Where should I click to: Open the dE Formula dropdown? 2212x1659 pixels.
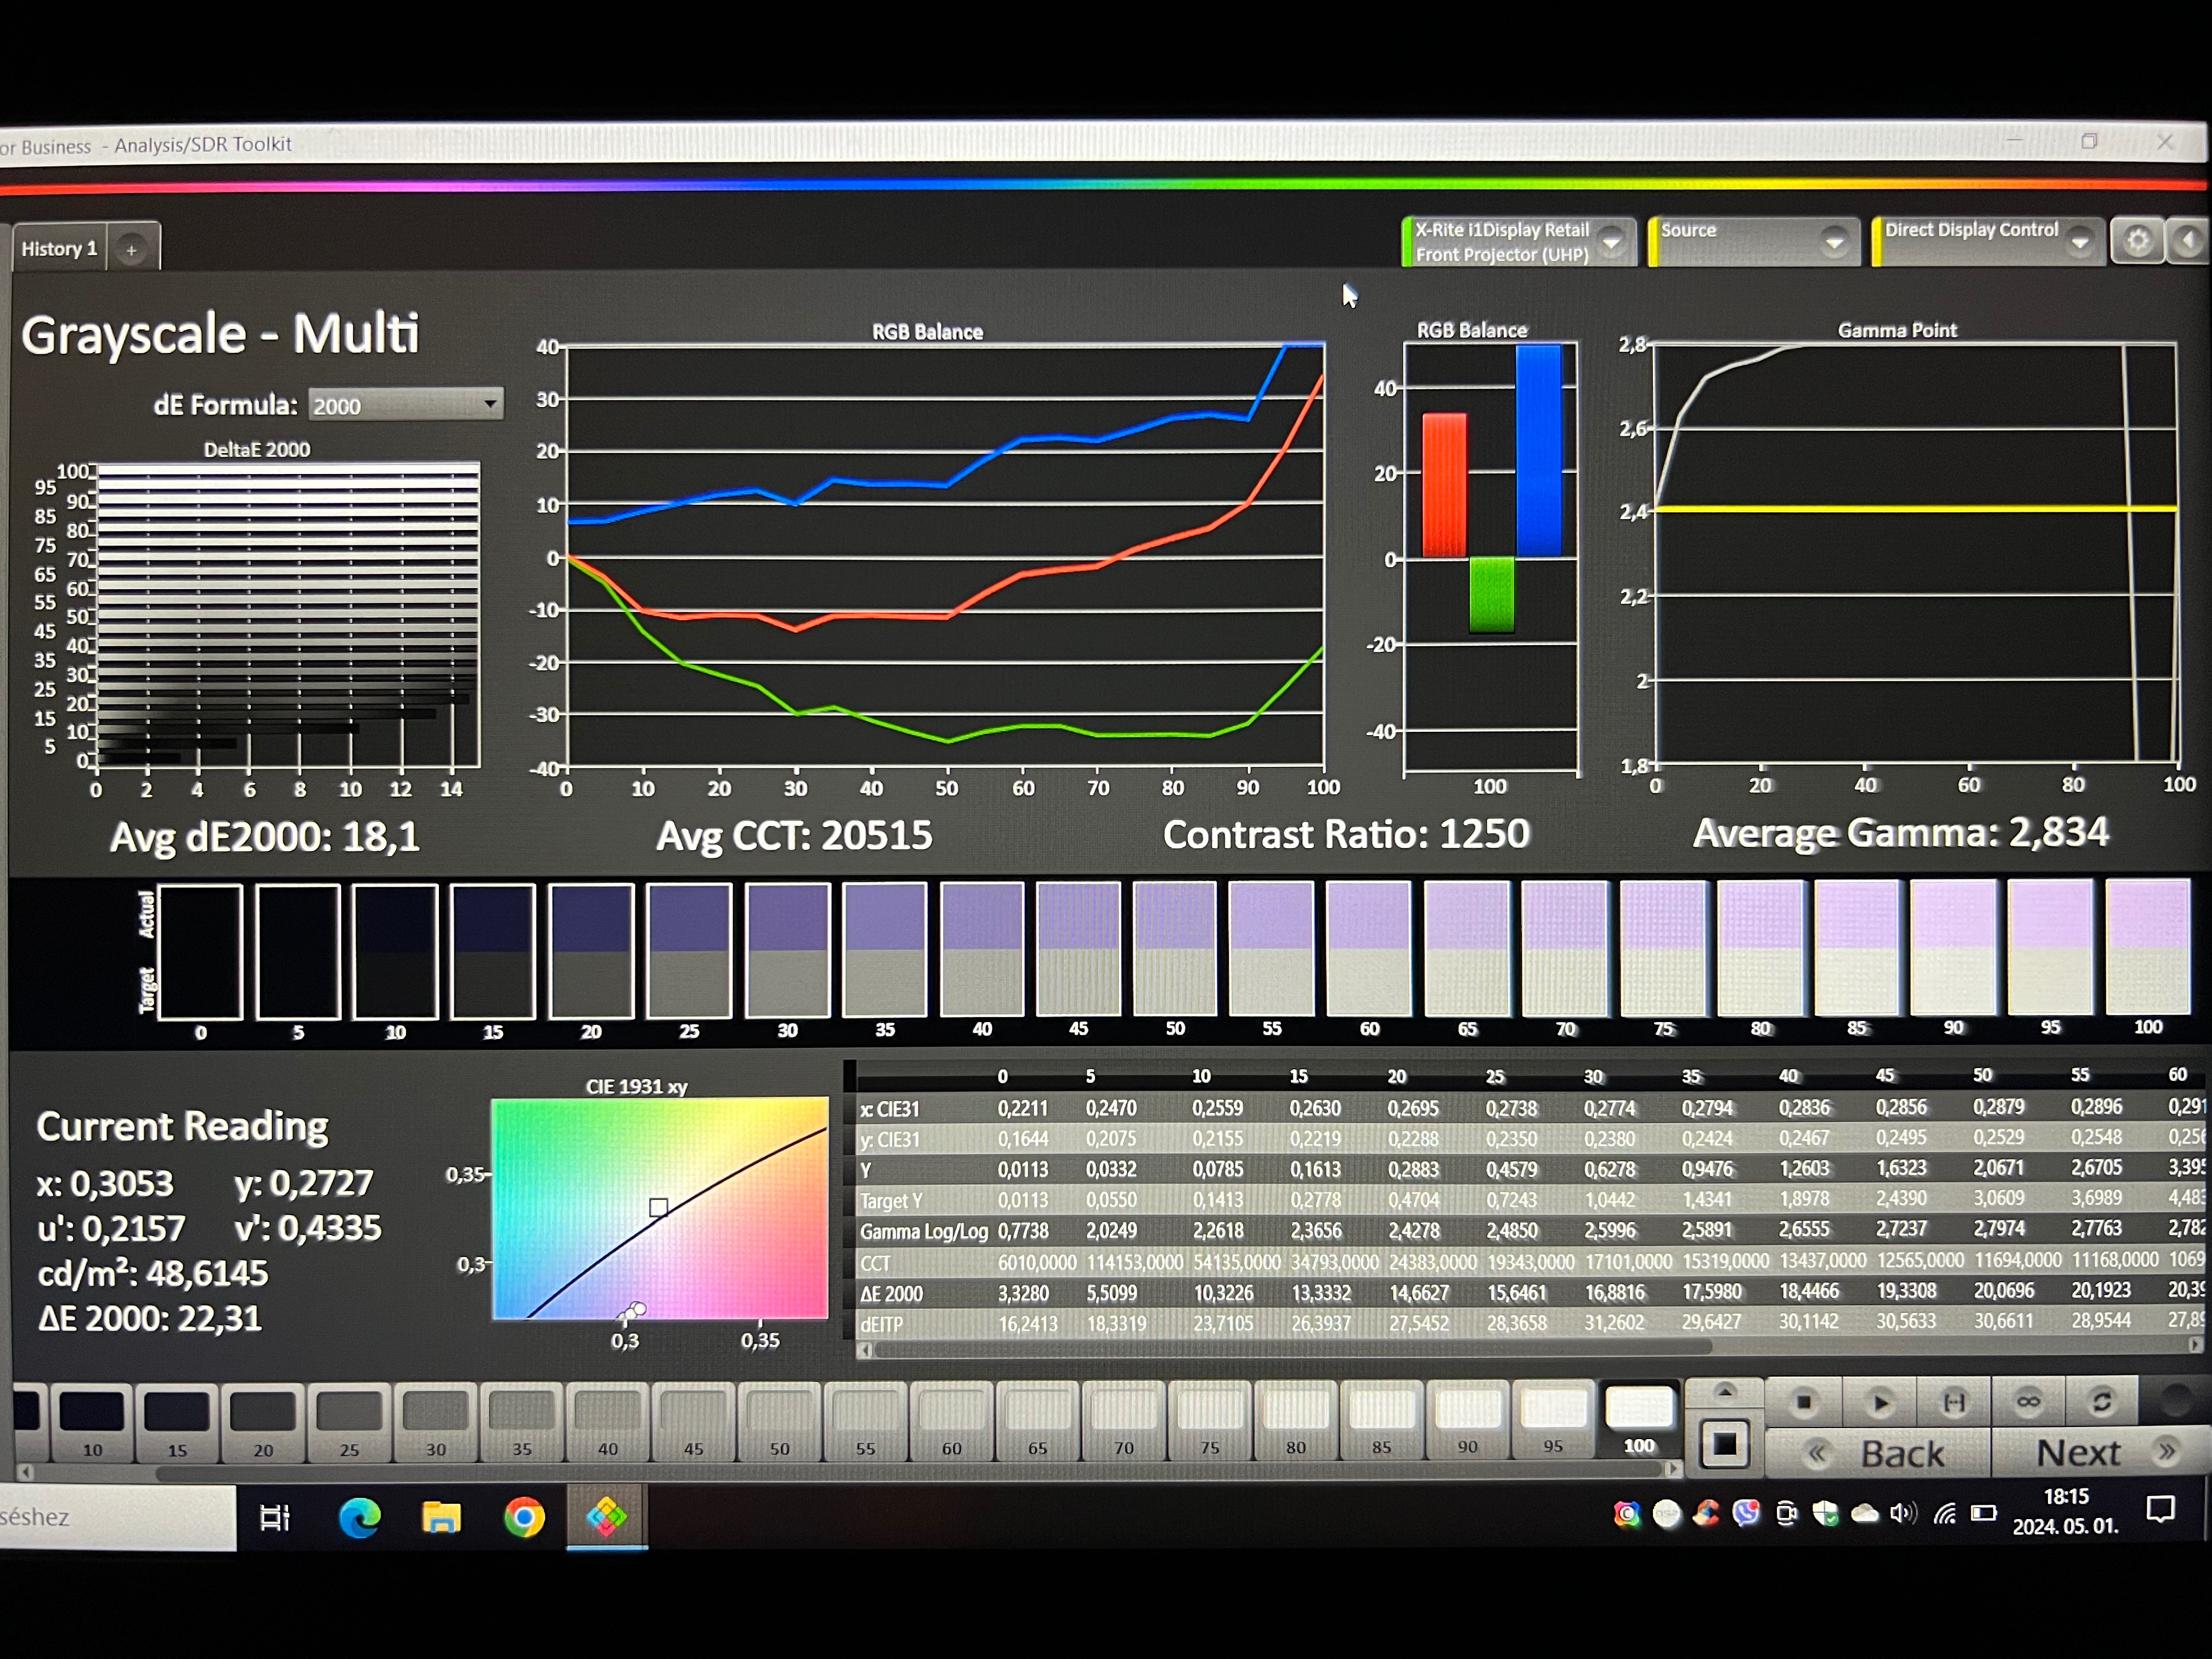pyautogui.click(x=405, y=405)
